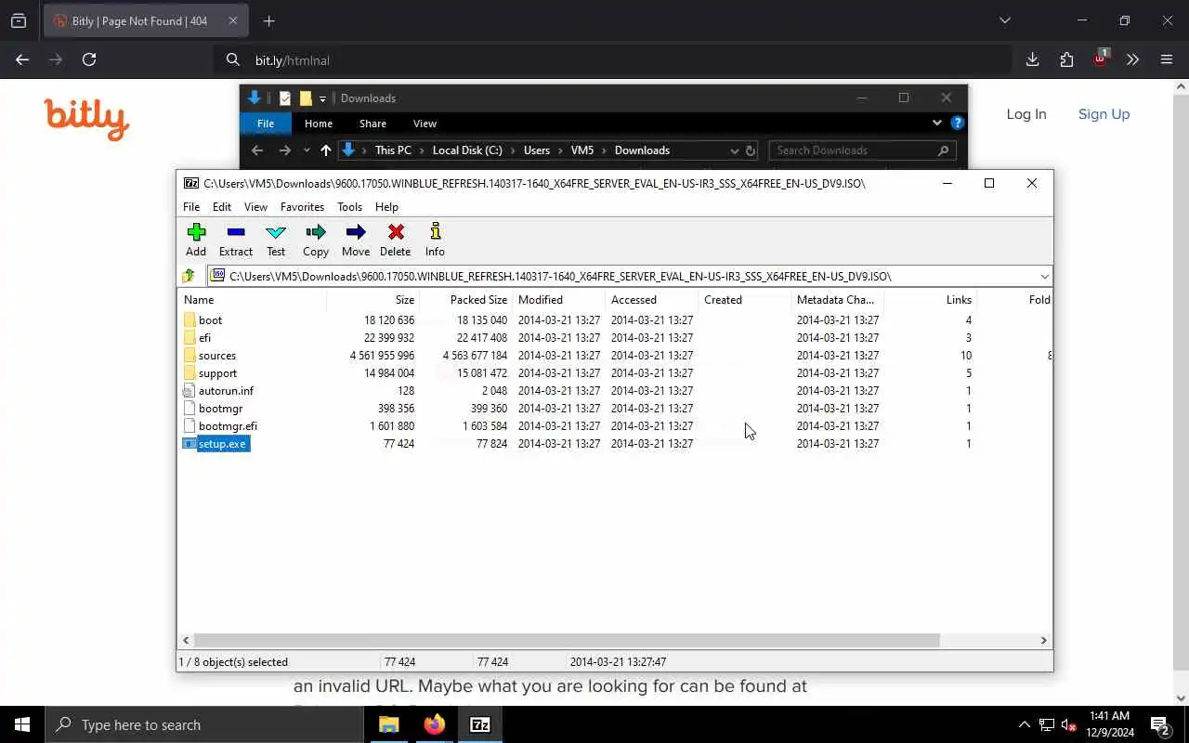Click the Test archive icon

click(276, 240)
